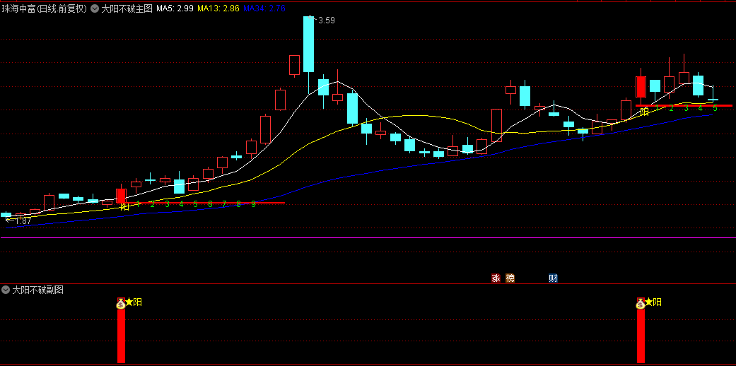Expand the chevron beside 大阳不破副图
This screenshot has width=736, height=366.
pyautogui.click(x=6, y=290)
